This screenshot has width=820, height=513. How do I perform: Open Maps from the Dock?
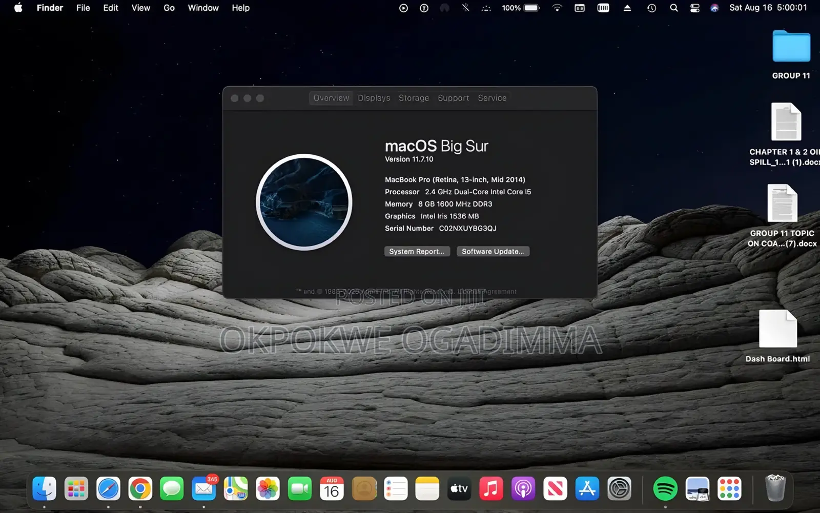point(236,488)
